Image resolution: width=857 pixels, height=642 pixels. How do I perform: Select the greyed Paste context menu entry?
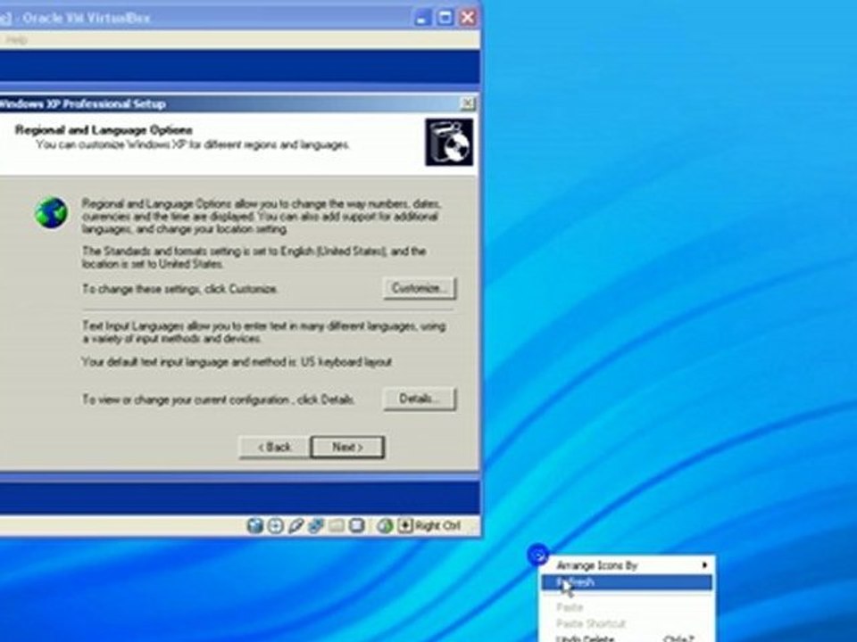[627, 607]
